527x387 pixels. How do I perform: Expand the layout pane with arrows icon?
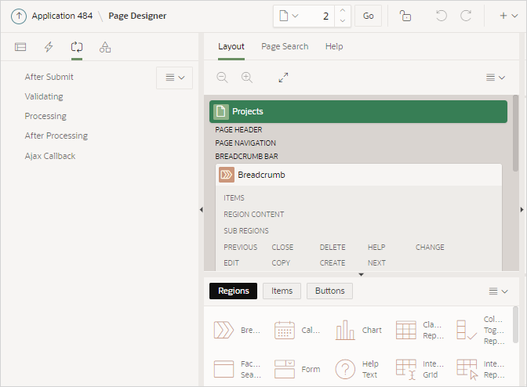tap(283, 78)
